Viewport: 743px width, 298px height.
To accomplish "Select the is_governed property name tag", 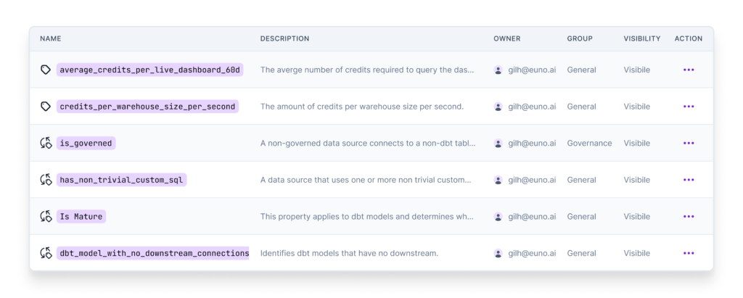I will pos(86,143).
